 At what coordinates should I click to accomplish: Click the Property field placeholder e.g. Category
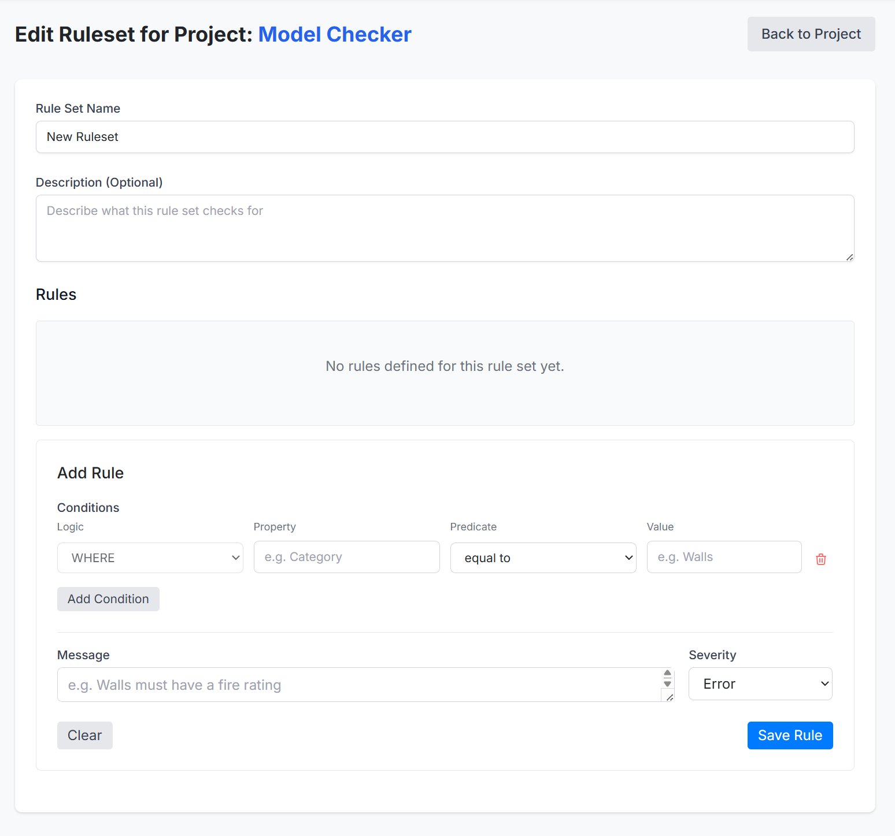click(346, 557)
